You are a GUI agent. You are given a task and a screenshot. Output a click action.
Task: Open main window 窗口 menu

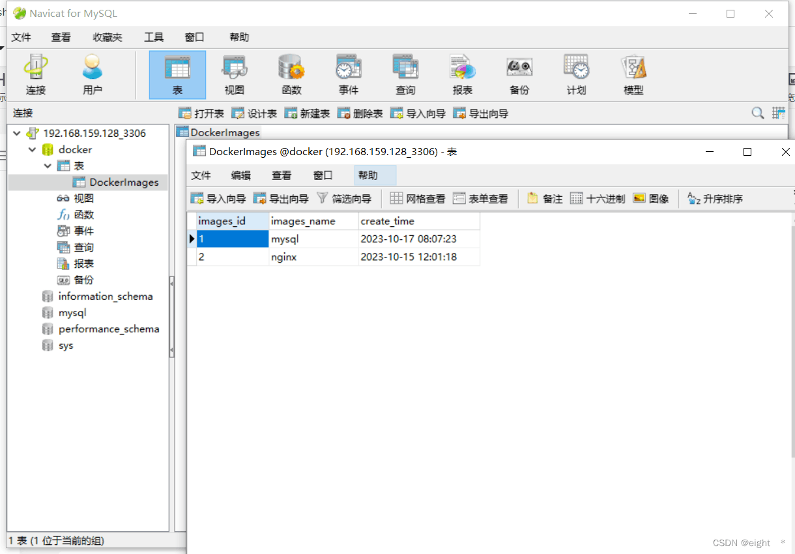194,37
